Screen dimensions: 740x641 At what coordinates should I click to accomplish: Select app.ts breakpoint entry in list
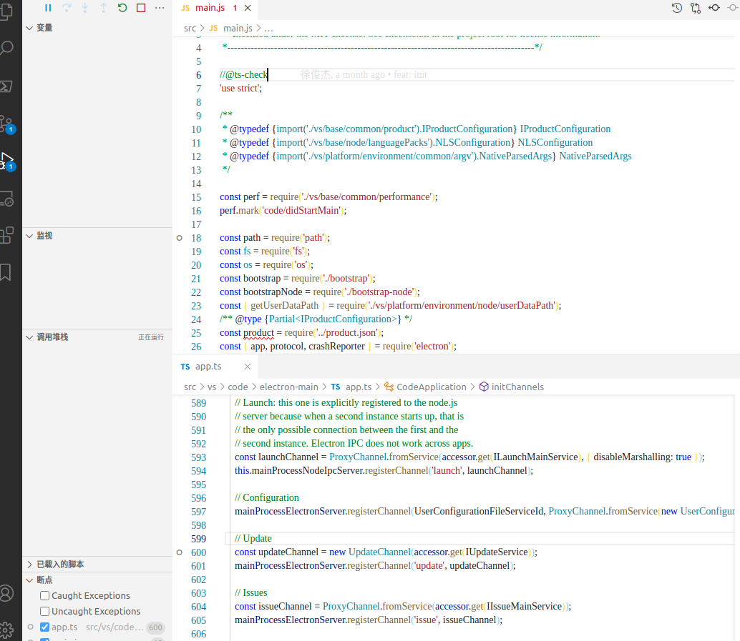click(x=97, y=627)
